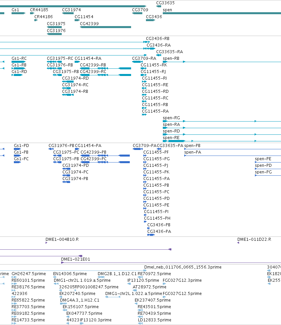Click protein spen-PE label
This screenshot has height=325, width=281.
[263, 159]
